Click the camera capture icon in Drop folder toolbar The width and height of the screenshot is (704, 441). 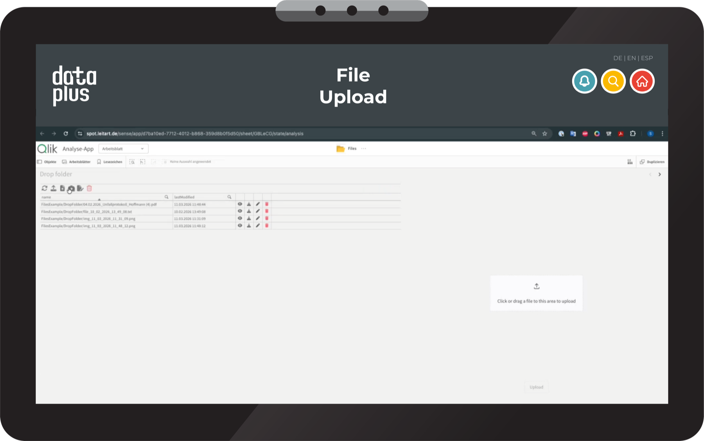pos(71,188)
